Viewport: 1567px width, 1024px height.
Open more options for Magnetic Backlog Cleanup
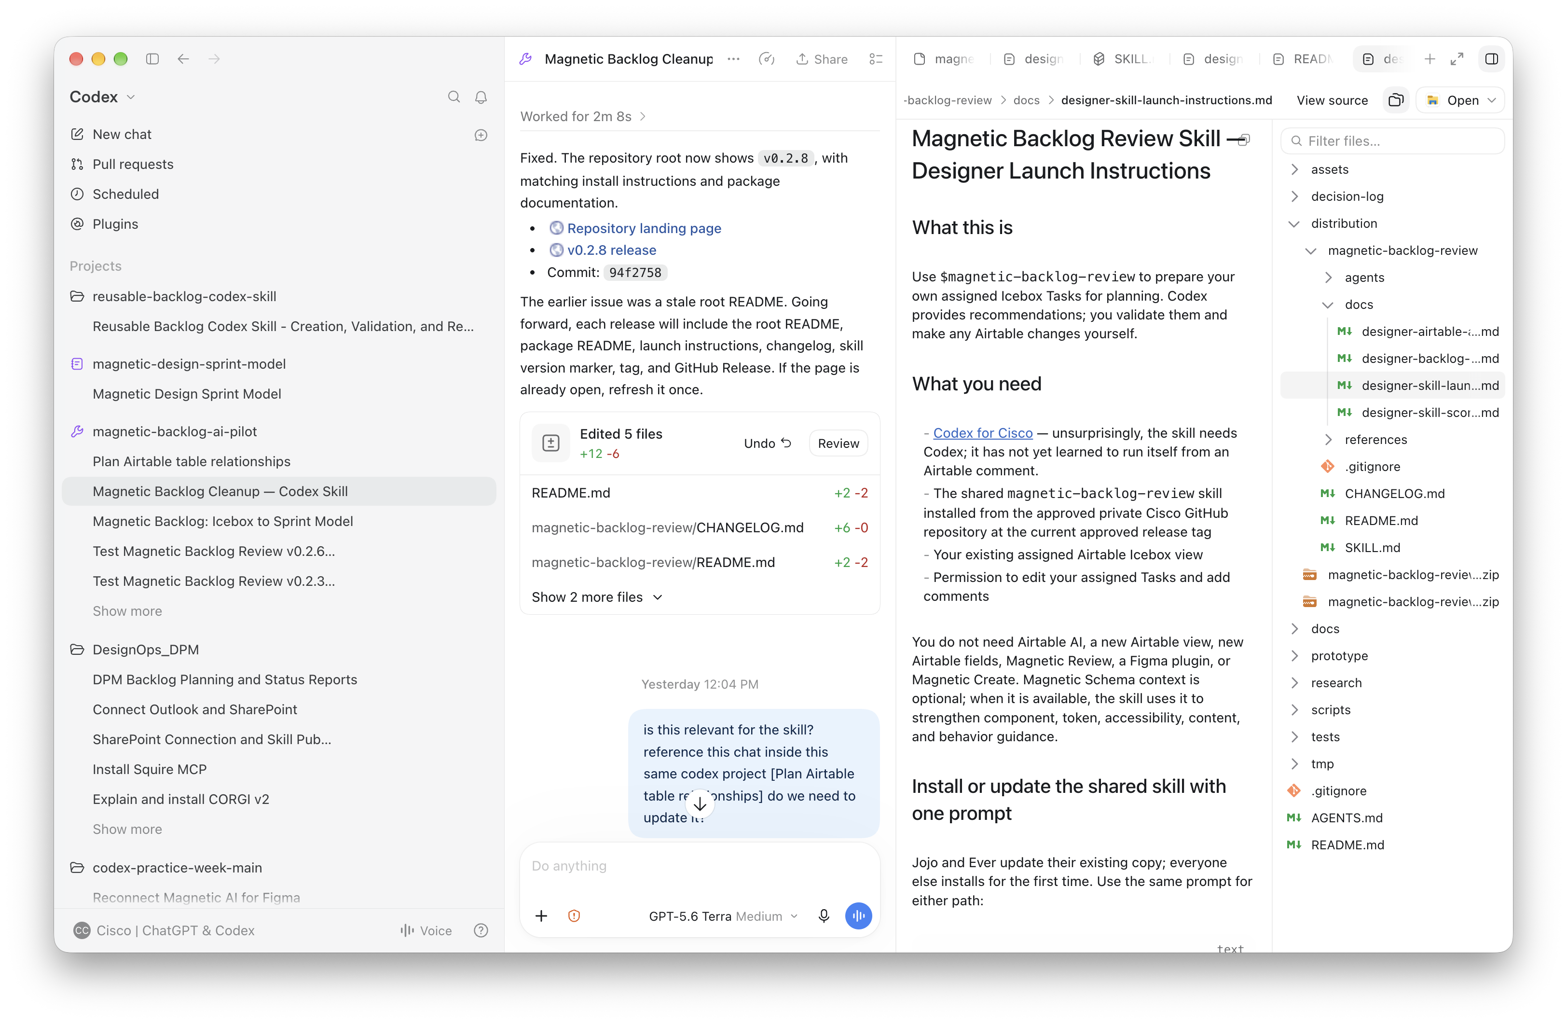coord(733,59)
